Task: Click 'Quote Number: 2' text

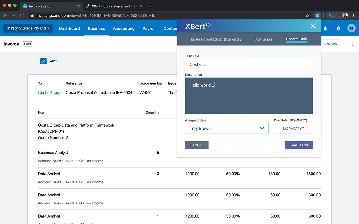Action: tap(53, 138)
